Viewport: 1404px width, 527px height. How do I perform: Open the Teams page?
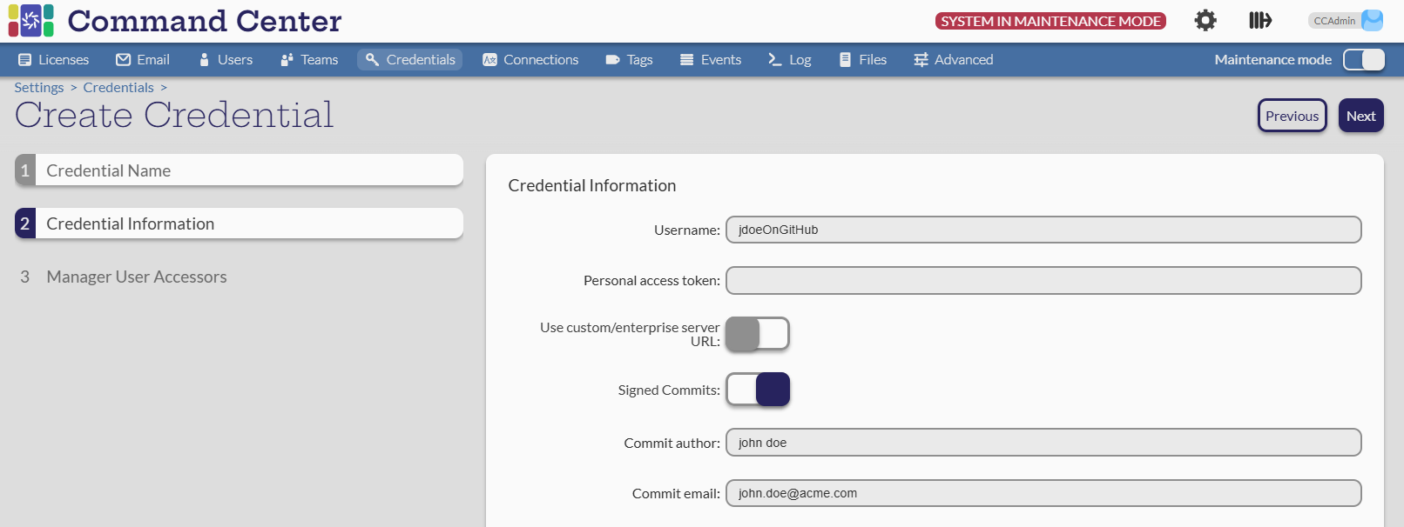tap(309, 60)
